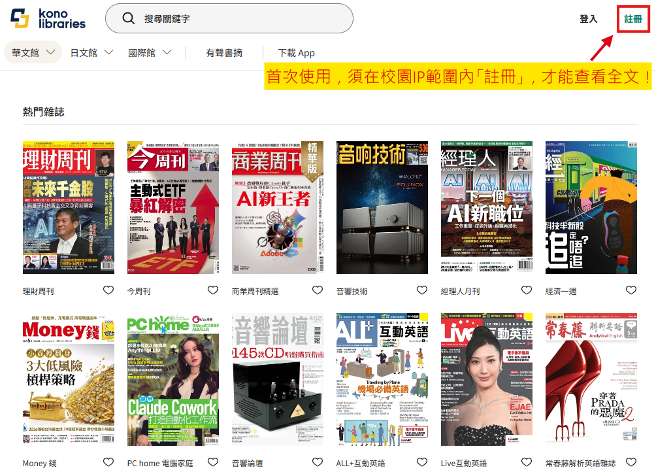The height and width of the screenshot is (476, 656).
Task: Open the Money錢 magazine cover
Action: (x=69, y=379)
